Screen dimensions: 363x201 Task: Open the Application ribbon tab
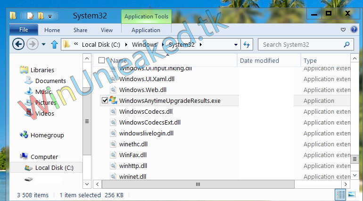[x=146, y=30]
